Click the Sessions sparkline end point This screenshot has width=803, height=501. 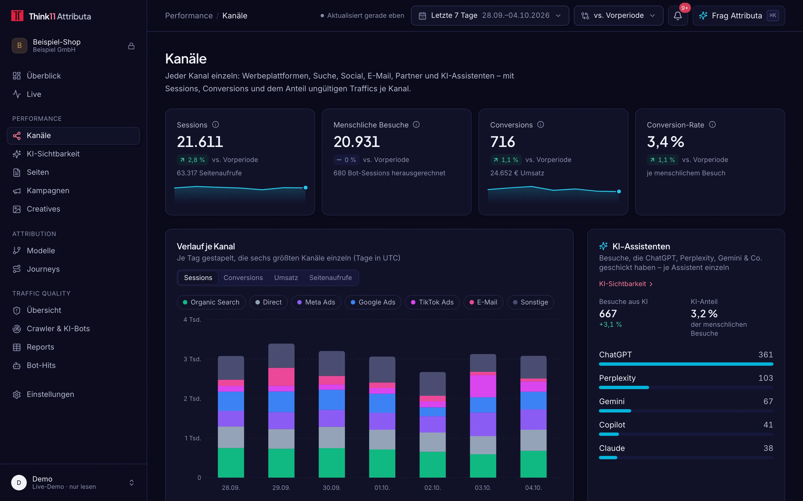coord(306,188)
